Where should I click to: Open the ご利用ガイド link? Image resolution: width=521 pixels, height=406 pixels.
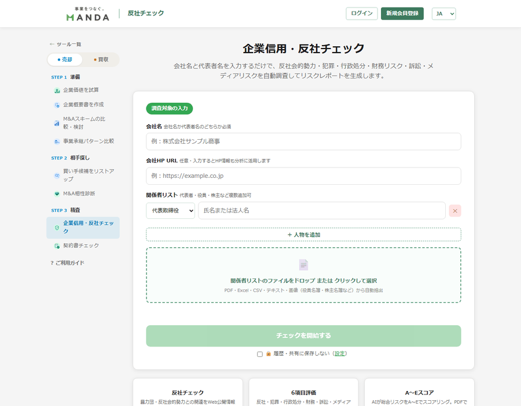click(68, 263)
